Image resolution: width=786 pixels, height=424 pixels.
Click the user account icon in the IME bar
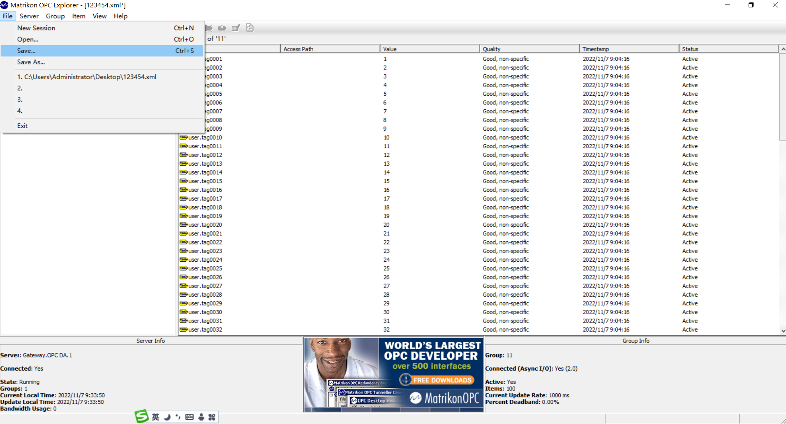pyautogui.click(x=201, y=417)
